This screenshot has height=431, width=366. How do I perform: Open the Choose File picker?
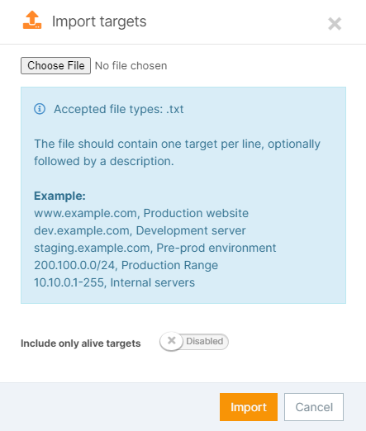coord(55,65)
